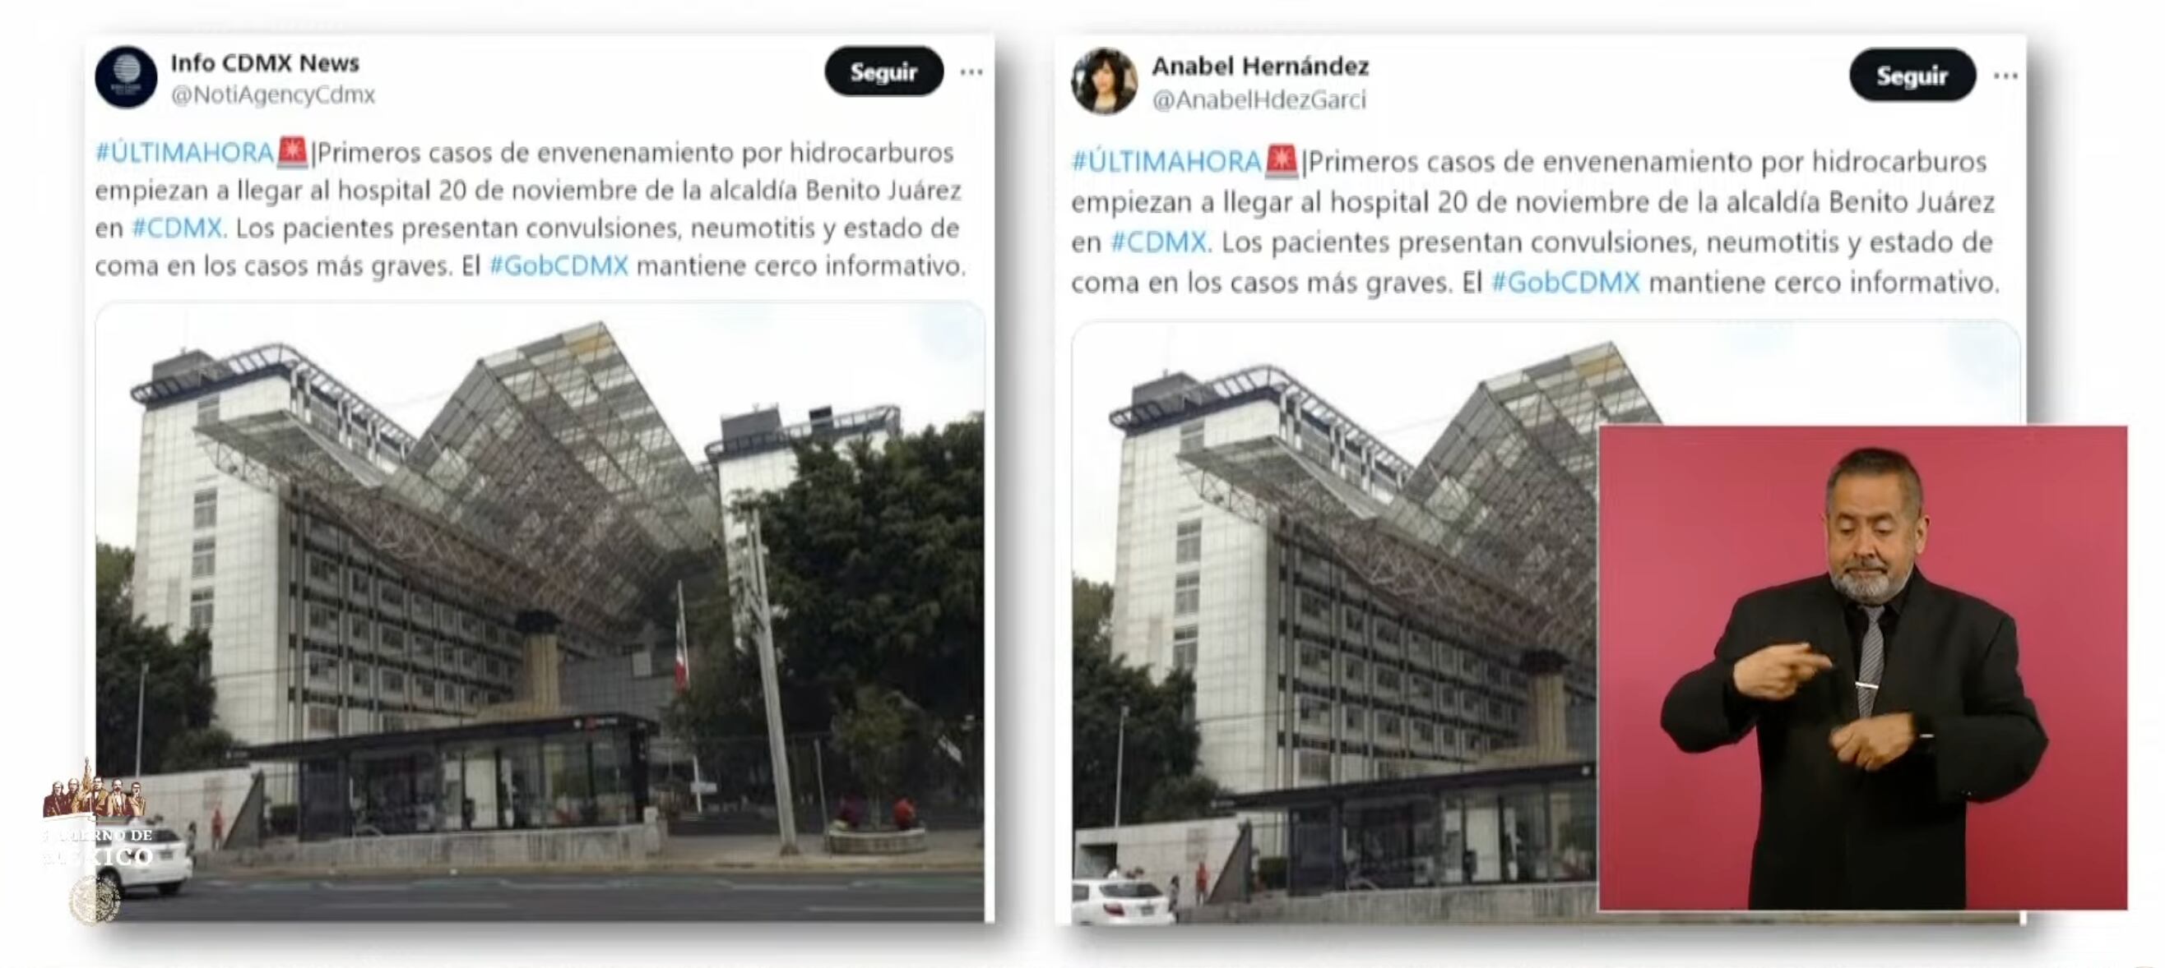Open #GobCDMX hashtag in right tweet
This screenshot has width=2165, height=968.
pos(1565,282)
